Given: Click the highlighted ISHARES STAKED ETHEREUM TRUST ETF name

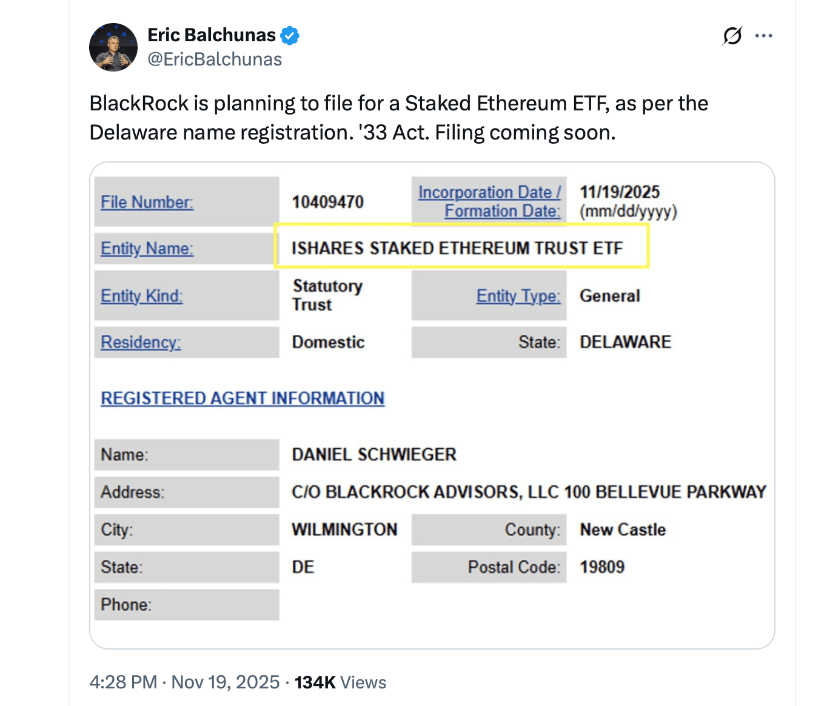Looking at the screenshot, I should 457,247.
